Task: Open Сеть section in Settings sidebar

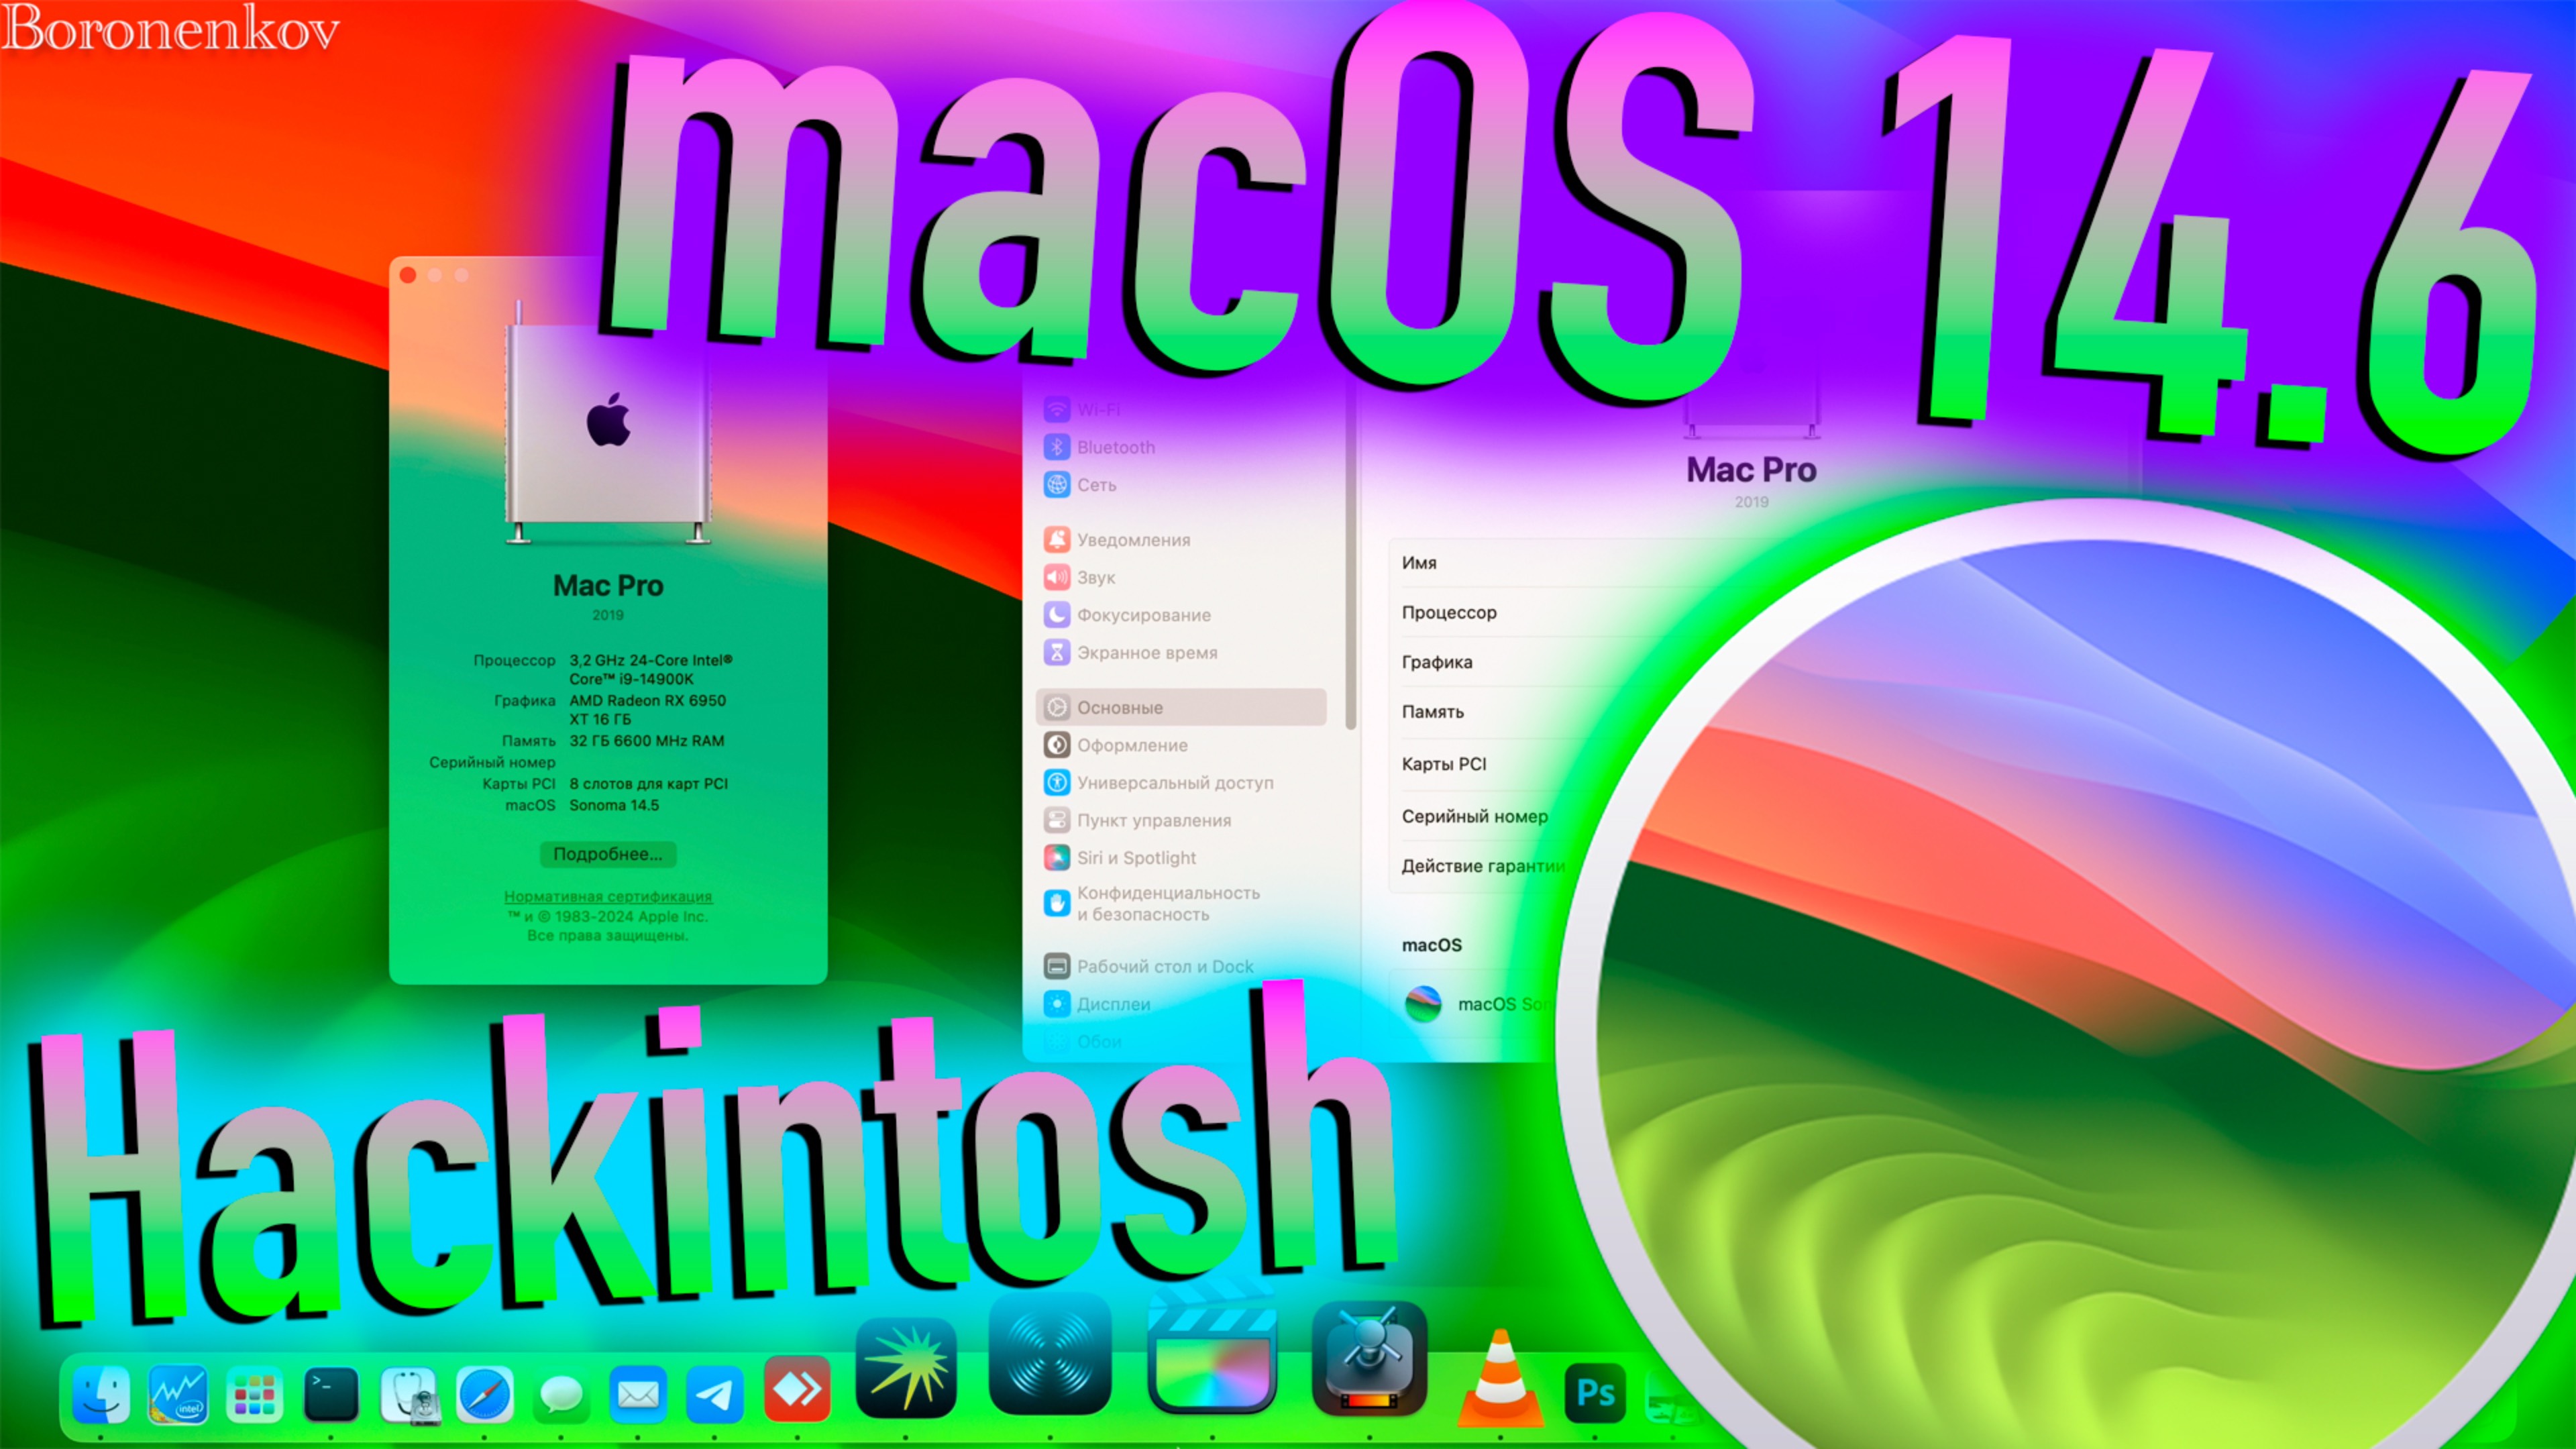Action: click(x=1180, y=485)
